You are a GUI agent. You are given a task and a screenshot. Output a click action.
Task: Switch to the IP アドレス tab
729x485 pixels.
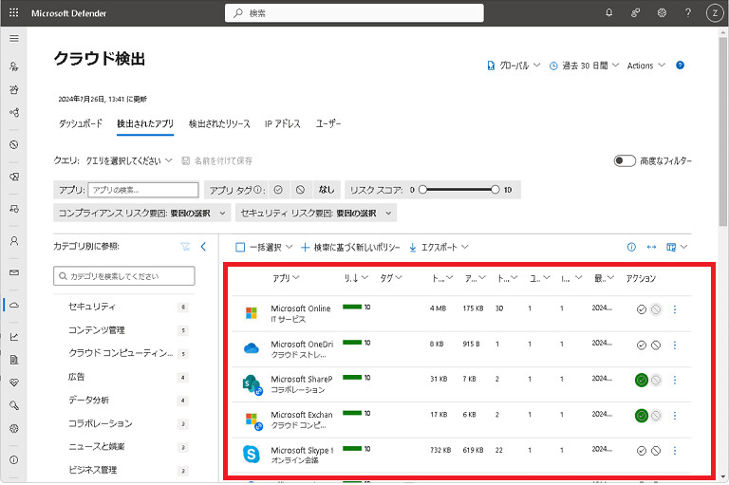tap(282, 123)
